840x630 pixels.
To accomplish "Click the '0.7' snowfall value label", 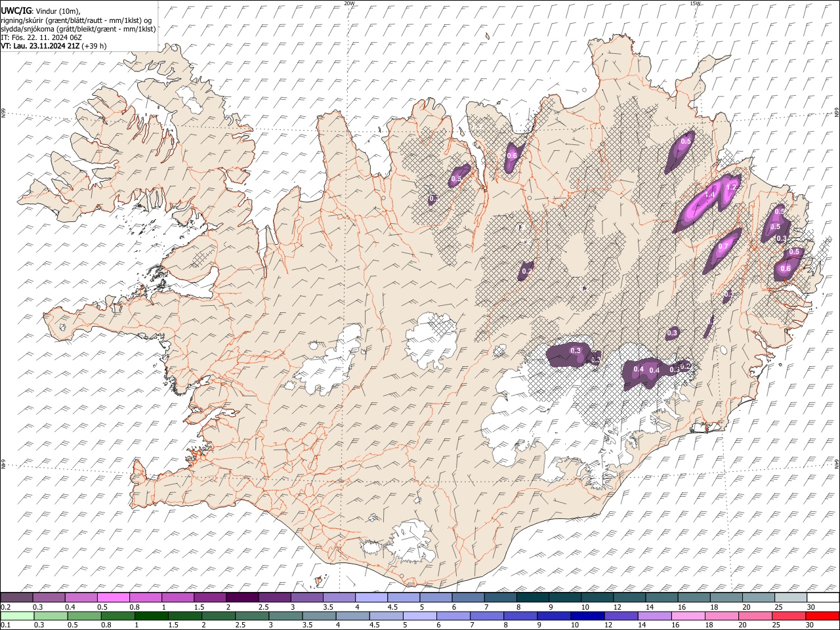I will coord(723,246).
